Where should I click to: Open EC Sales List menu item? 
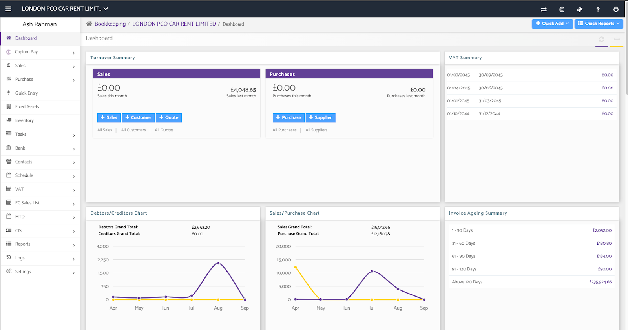click(x=40, y=203)
